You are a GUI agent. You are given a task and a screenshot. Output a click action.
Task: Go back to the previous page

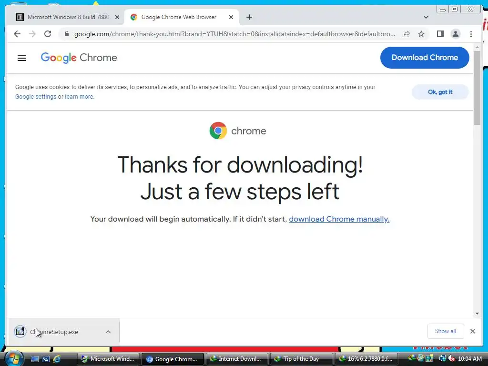[x=17, y=34]
